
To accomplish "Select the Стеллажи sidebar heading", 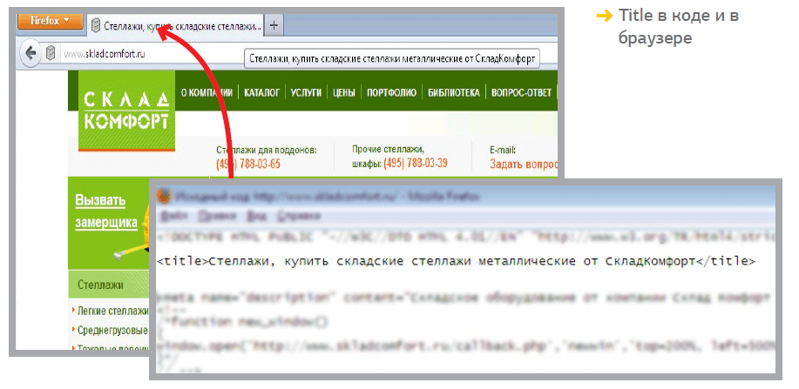I will click(x=100, y=285).
